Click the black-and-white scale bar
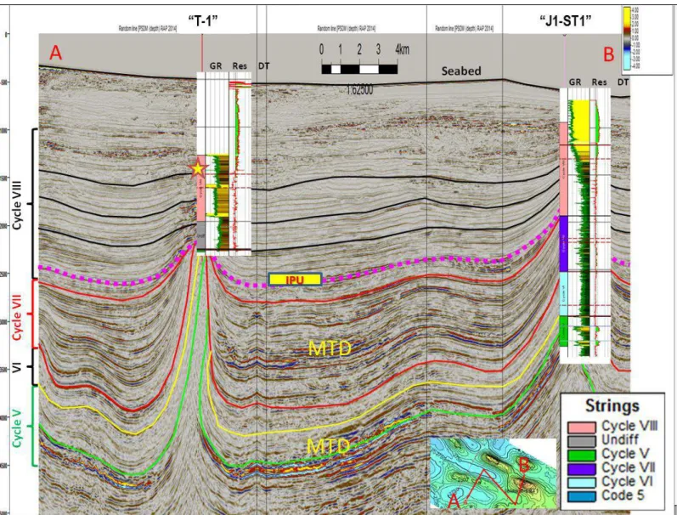The image size is (677, 515). 359,69
